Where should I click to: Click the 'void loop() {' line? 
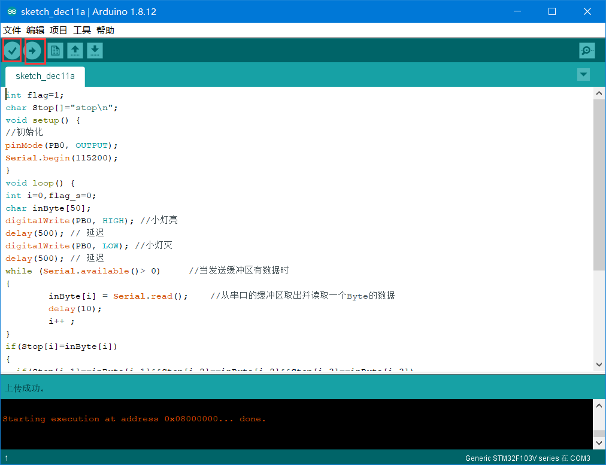point(40,183)
